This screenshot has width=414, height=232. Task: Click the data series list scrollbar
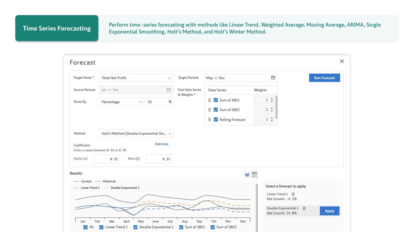(x=276, y=107)
